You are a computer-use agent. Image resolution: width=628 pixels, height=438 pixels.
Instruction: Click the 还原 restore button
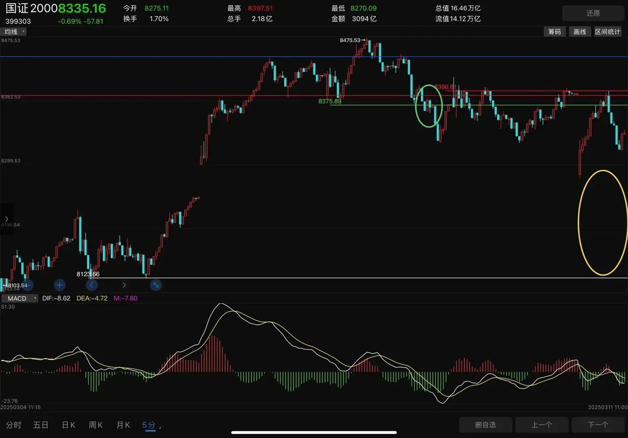593,13
